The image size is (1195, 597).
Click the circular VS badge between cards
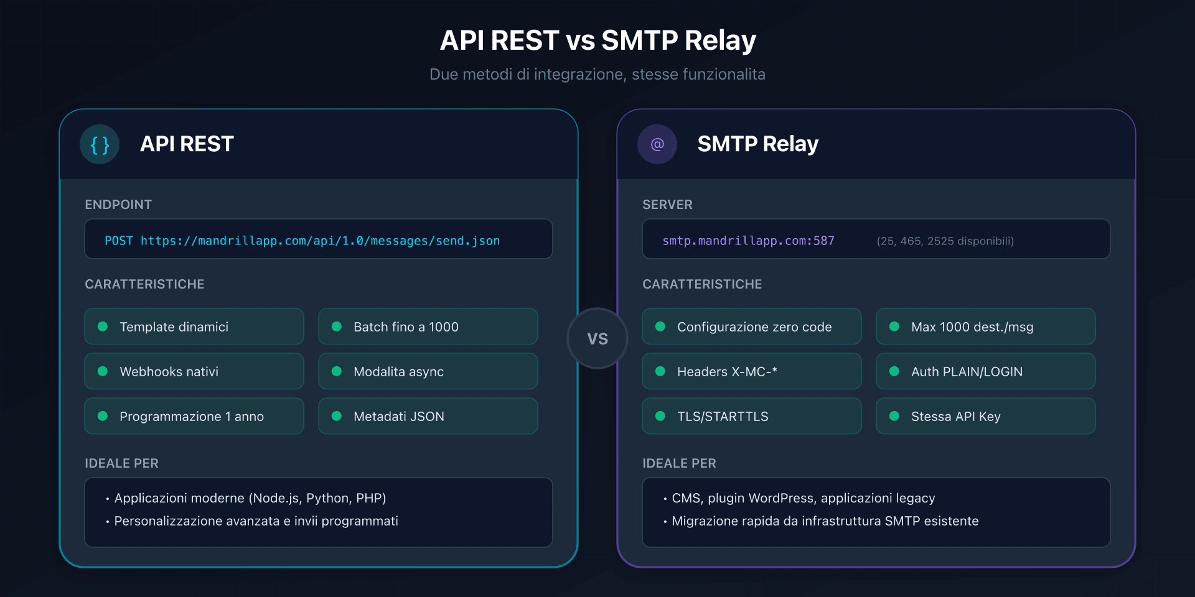click(597, 338)
